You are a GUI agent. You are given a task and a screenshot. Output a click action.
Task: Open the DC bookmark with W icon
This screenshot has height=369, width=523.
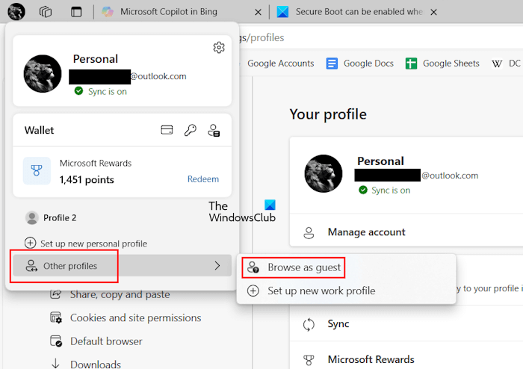[506, 63]
